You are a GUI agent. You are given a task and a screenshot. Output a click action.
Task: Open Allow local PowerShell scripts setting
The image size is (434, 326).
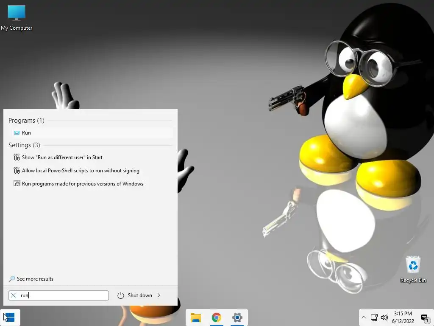click(x=81, y=171)
